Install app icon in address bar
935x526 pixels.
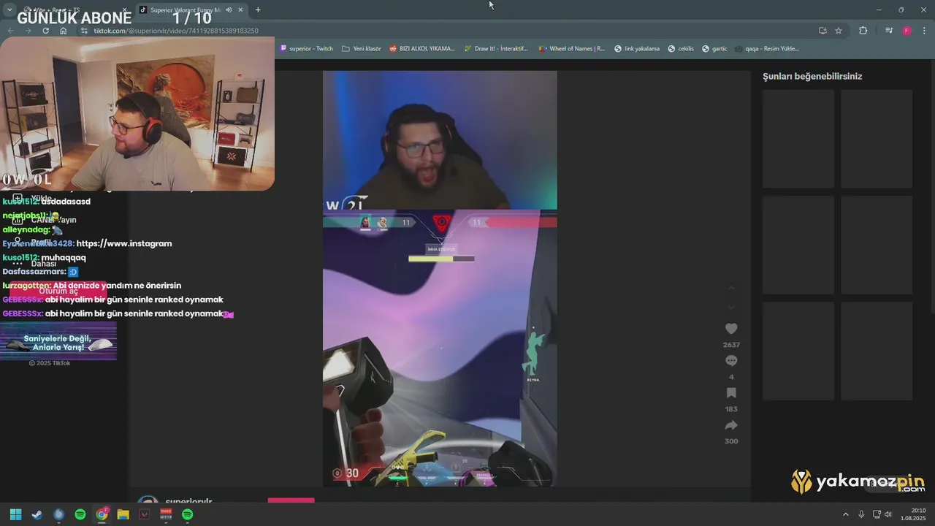click(x=823, y=31)
